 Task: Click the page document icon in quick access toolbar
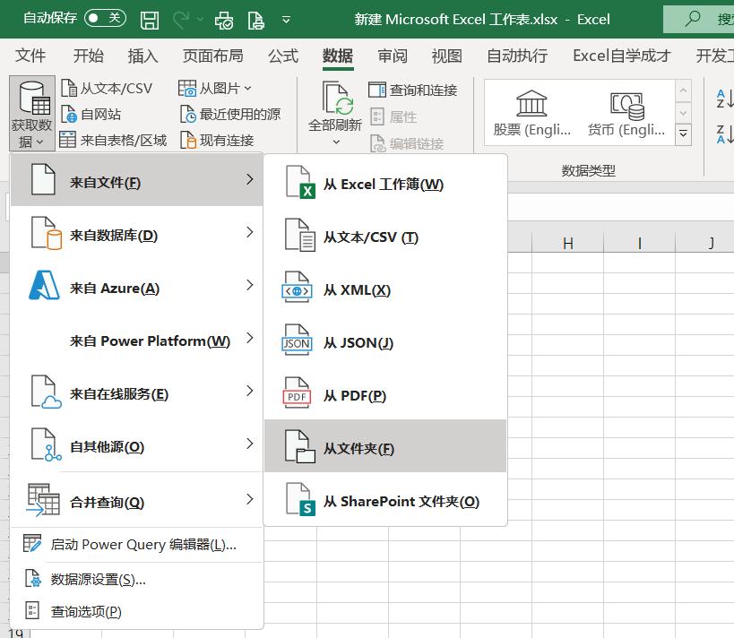256,20
